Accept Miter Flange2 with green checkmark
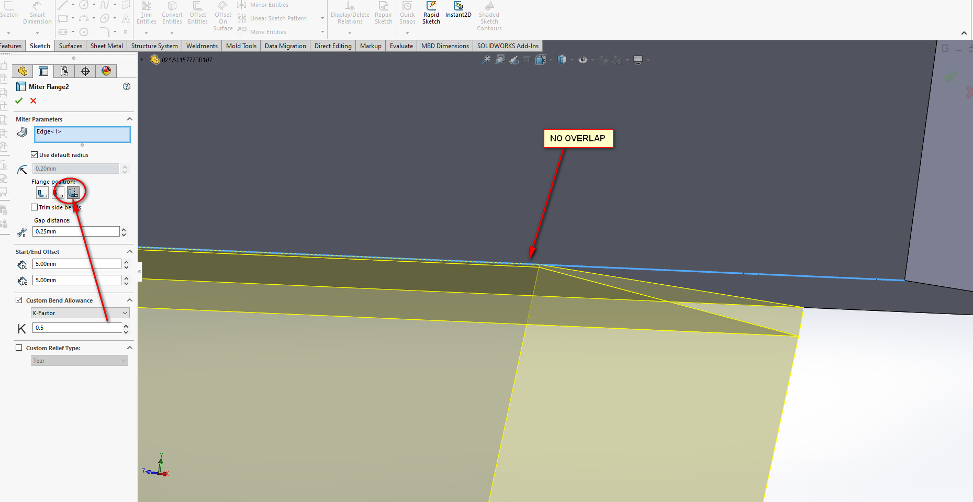 coord(19,101)
